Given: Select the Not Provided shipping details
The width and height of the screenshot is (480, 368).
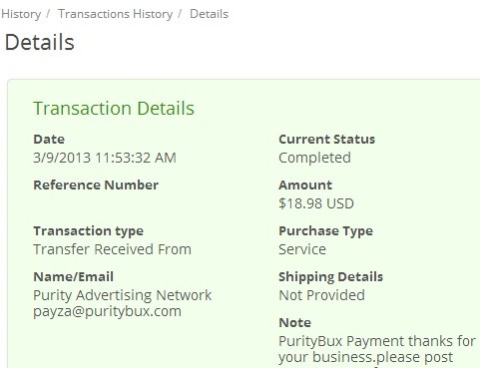Looking at the screenshot, I should tap(322, 295).
